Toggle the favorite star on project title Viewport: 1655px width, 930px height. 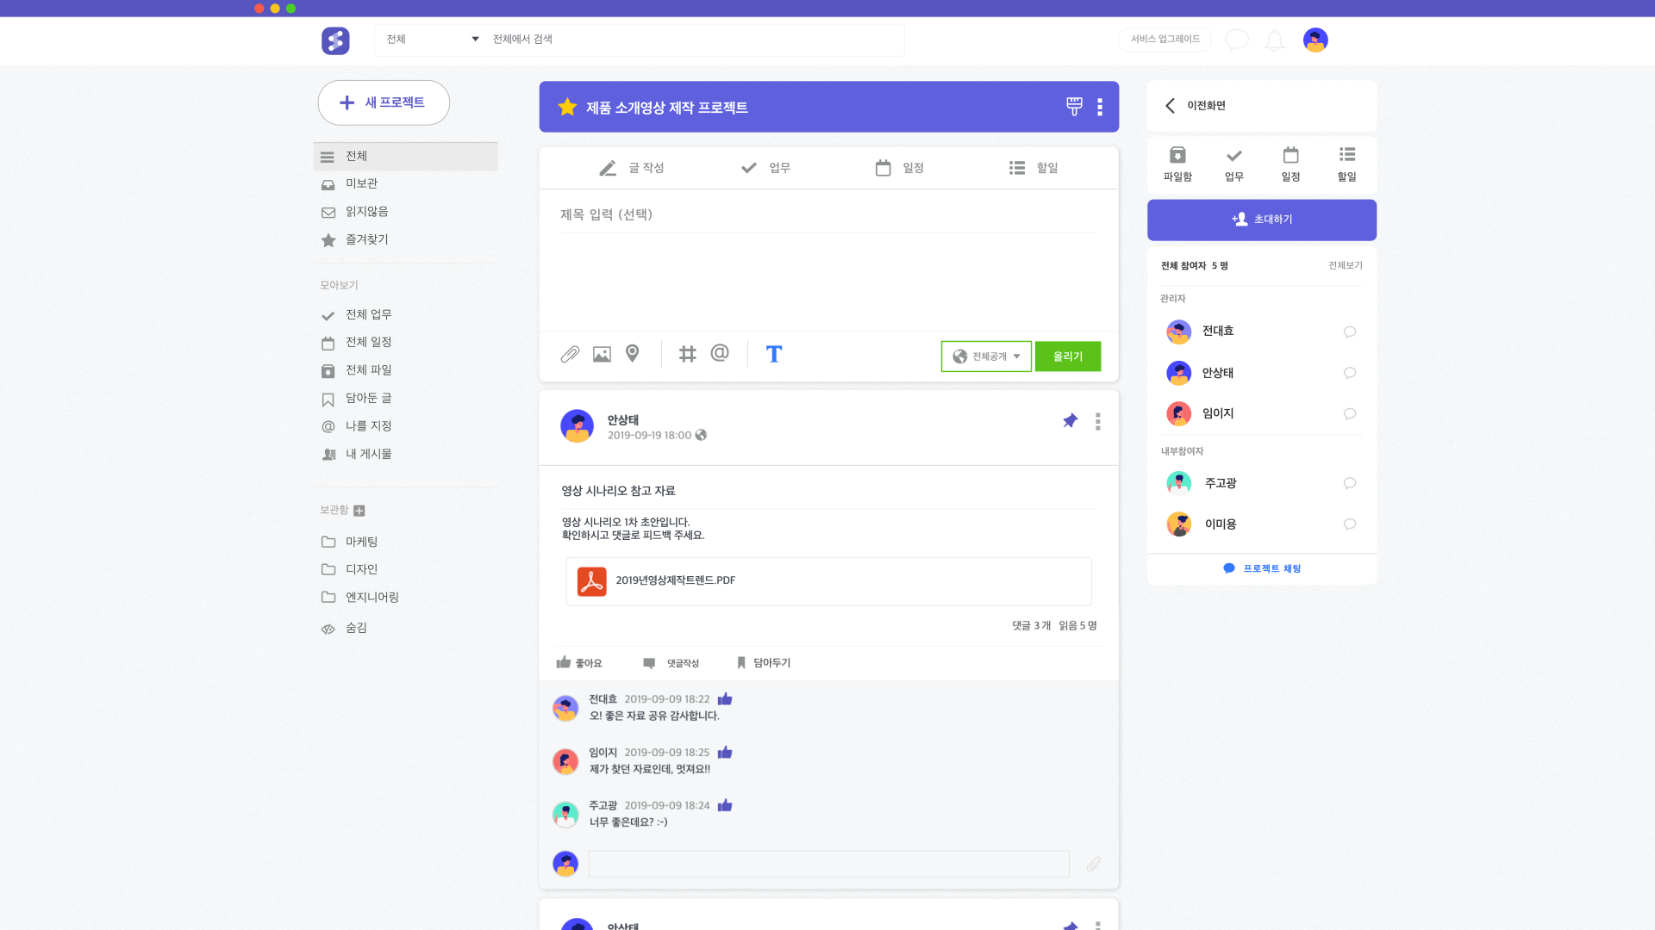[x=567, y=107]
